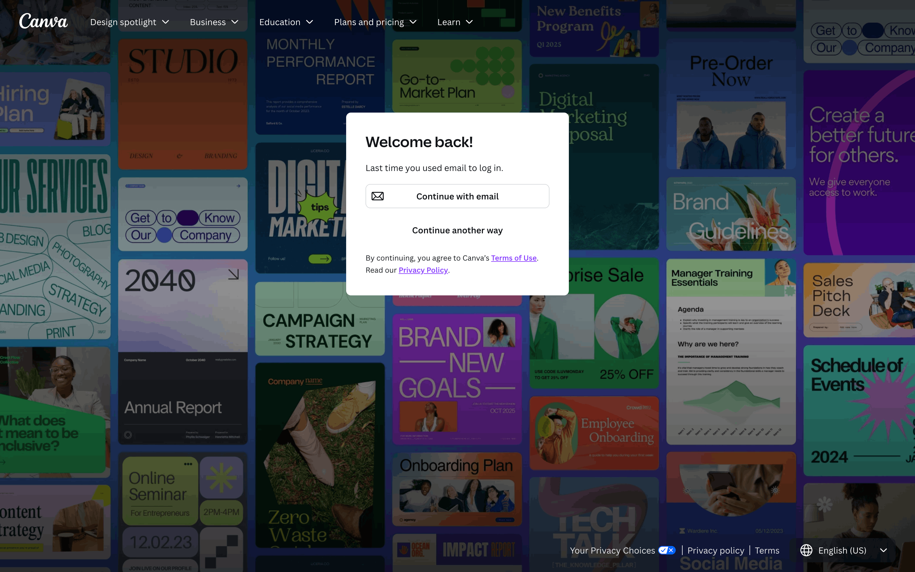Viewport: 915px width, 572px height.
Task: Toggle the Your Privacy Choices switch icon
Action: click(x=667, y=551)
